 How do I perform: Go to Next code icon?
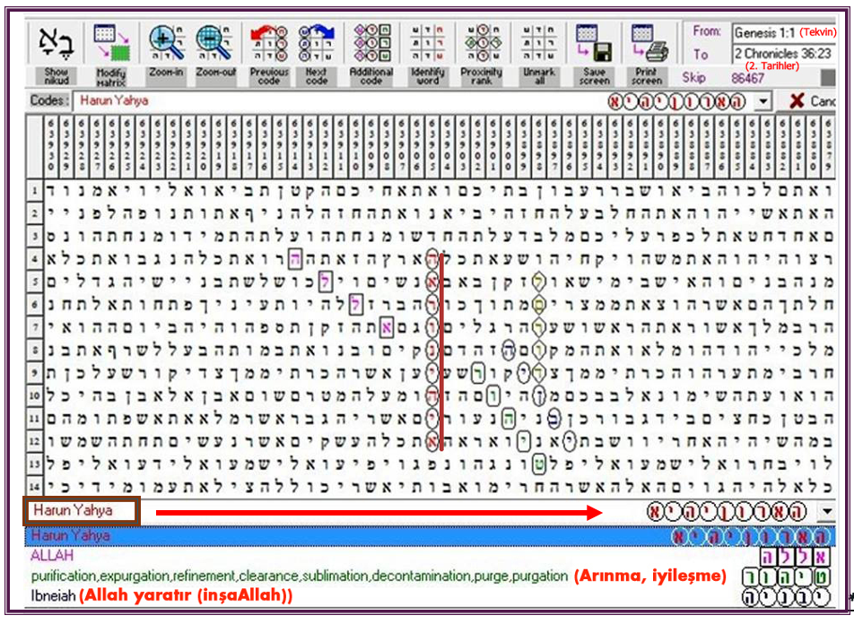pyautogui.click(x=317, y=43)
